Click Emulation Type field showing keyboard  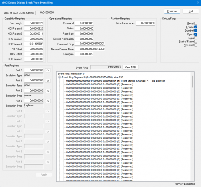tap(34, 106)
